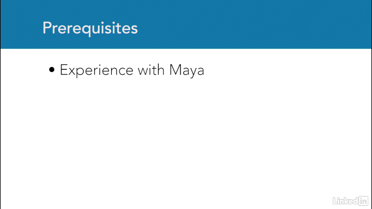The width and height of the screenshot is (372, 209).
Task: Click the word "Maya" in the bullet
Action: pos(187,71)
